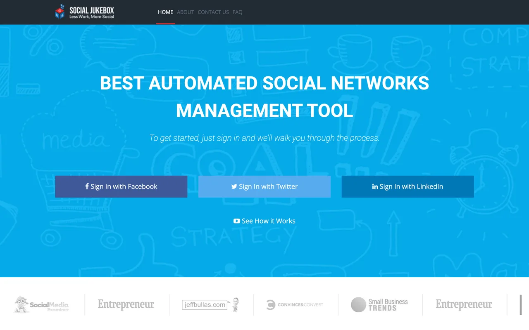Select the Convince & Convert logo
529x330 pixels.
pyautogui.click(x=295, y=305)
